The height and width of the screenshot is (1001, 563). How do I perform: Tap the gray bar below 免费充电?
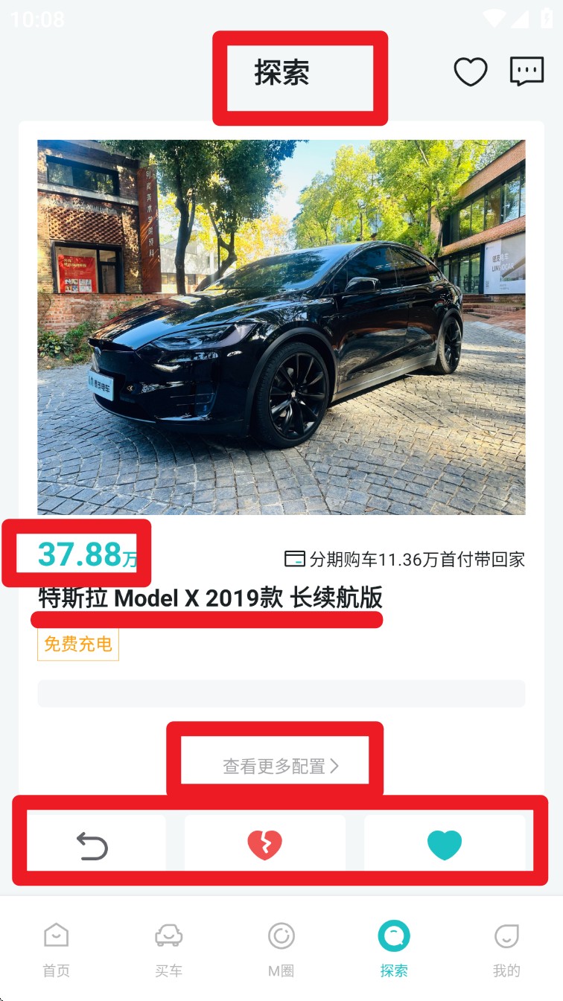click(x=281, y=694)
